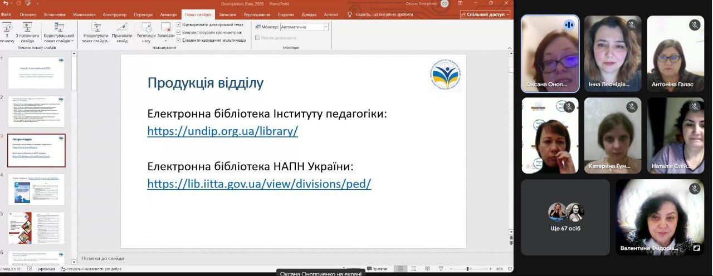This screenshot has width=713, height=276.
Task: Open the lib.iitta.gov.ua divisions/ped link
Action: point(259,184)
